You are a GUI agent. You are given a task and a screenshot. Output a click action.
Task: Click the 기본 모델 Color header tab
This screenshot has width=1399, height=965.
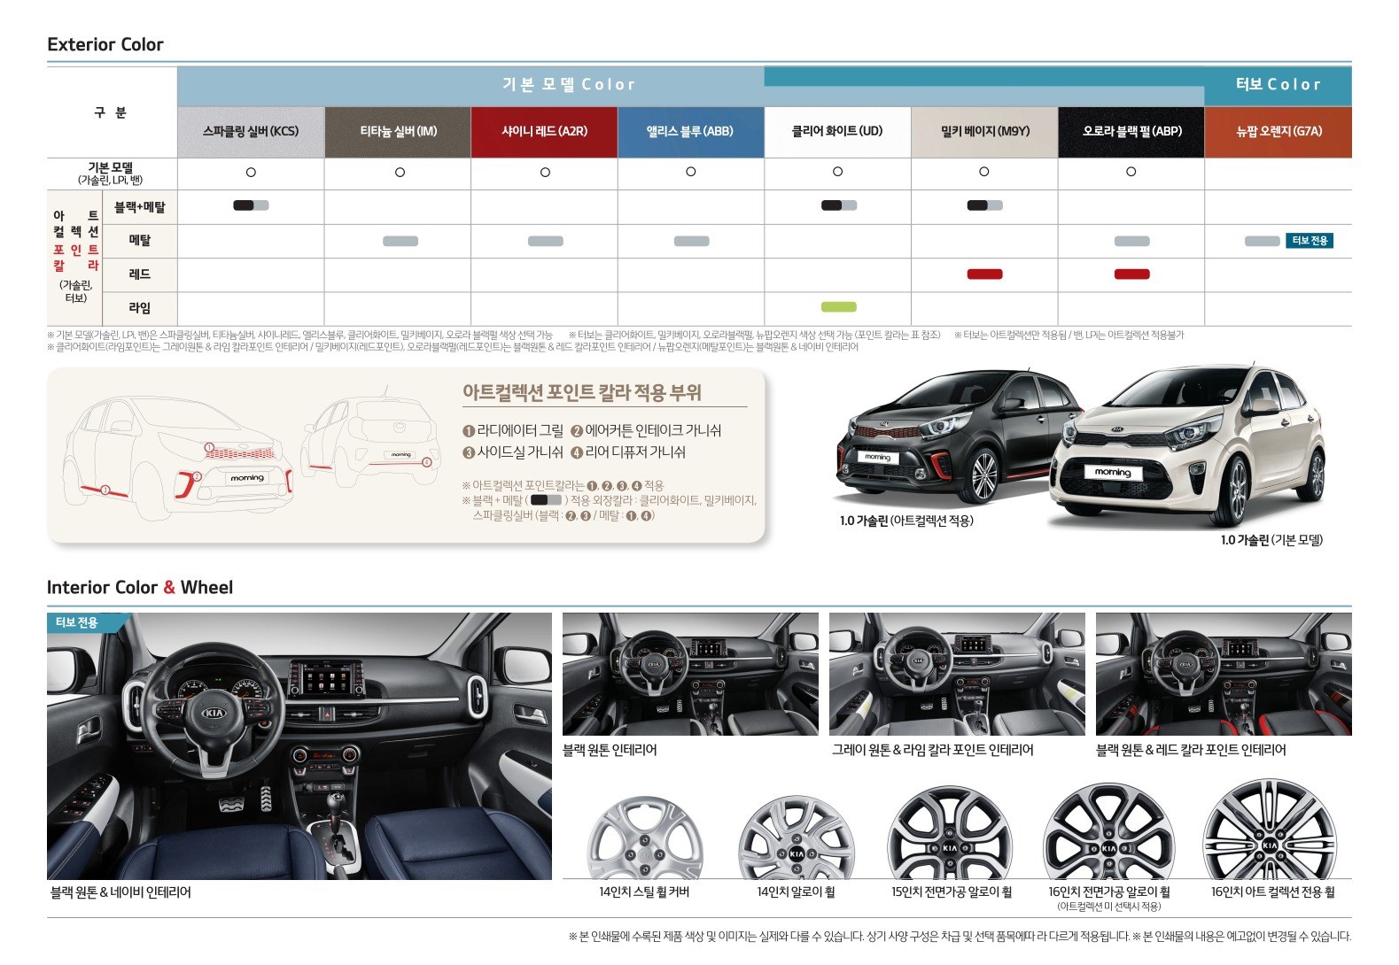(x=568, y=85)
